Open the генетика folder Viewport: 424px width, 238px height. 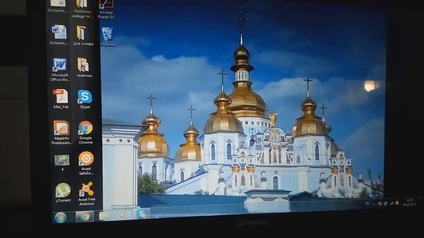point(84,67)
